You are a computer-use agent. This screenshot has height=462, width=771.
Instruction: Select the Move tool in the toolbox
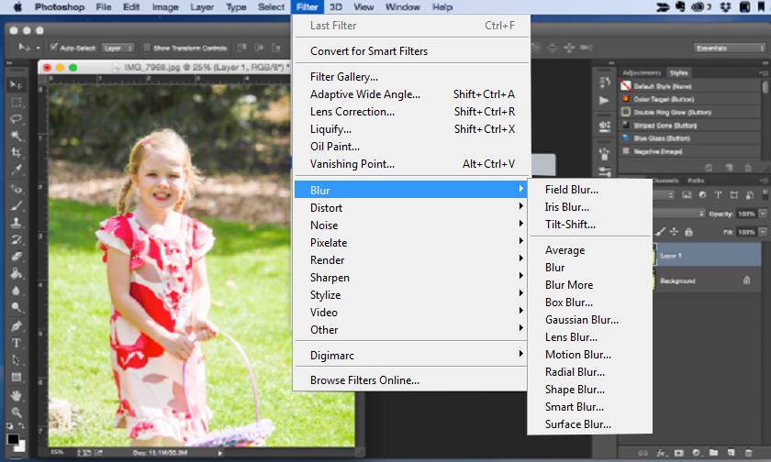point(16,85)
